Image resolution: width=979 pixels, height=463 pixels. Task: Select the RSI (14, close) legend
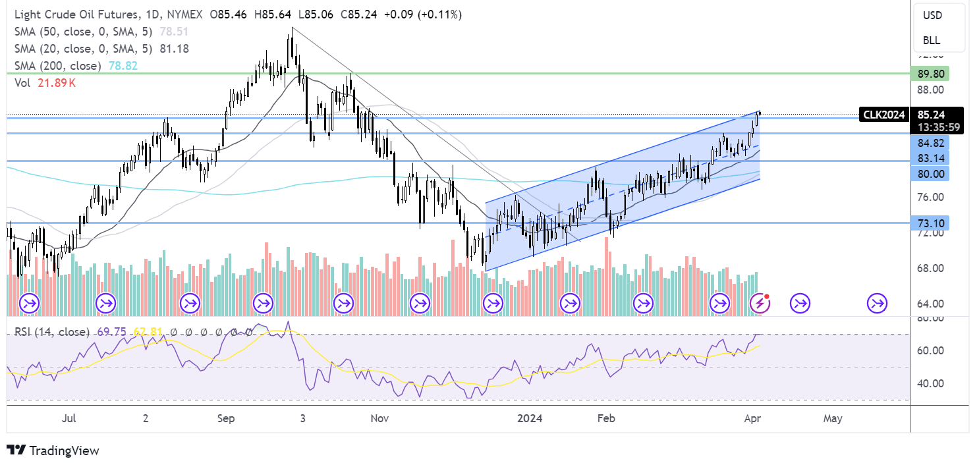[x=53, y=333]
